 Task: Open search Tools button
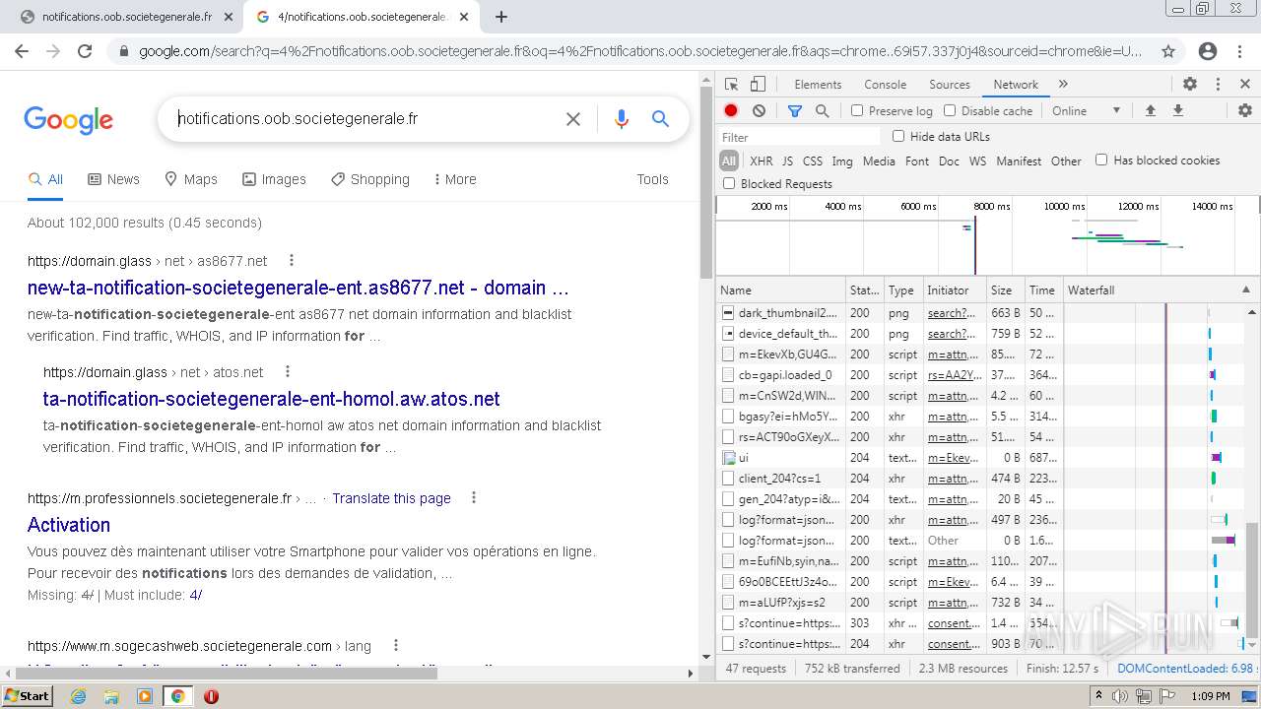652,179
